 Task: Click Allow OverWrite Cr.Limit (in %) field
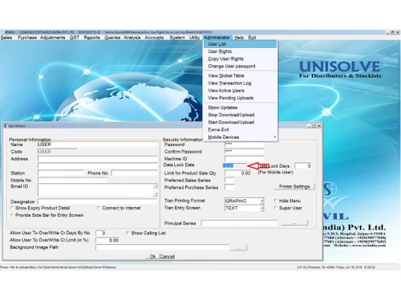coord(107,240)
